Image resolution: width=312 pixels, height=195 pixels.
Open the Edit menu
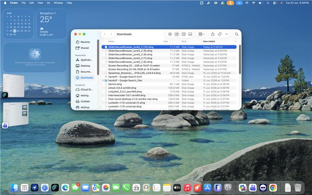[32, 3]
